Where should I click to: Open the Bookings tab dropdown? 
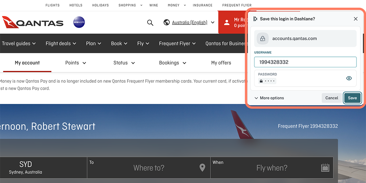pyautogui.click(x=173, y=63)
